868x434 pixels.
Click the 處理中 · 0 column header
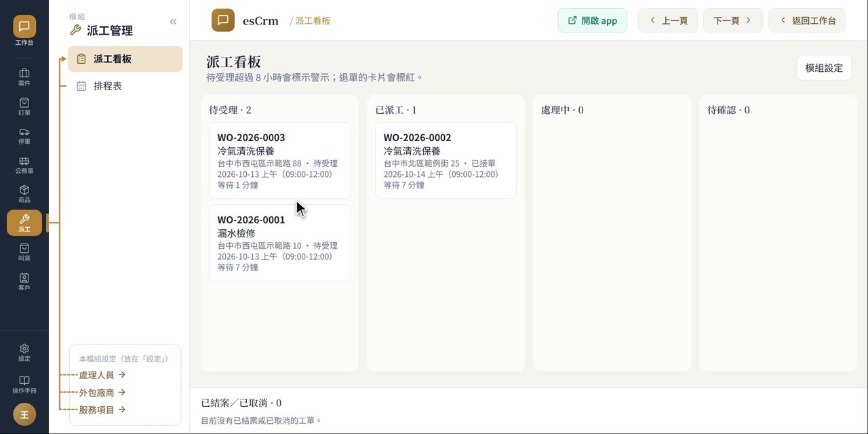(562, 110)
